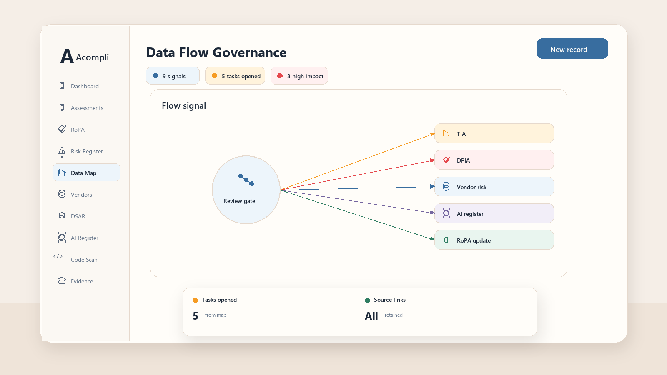The height and width of the screenshot is (375, 667).
Task: Open the TIA flow node
Action: [494, 133]
